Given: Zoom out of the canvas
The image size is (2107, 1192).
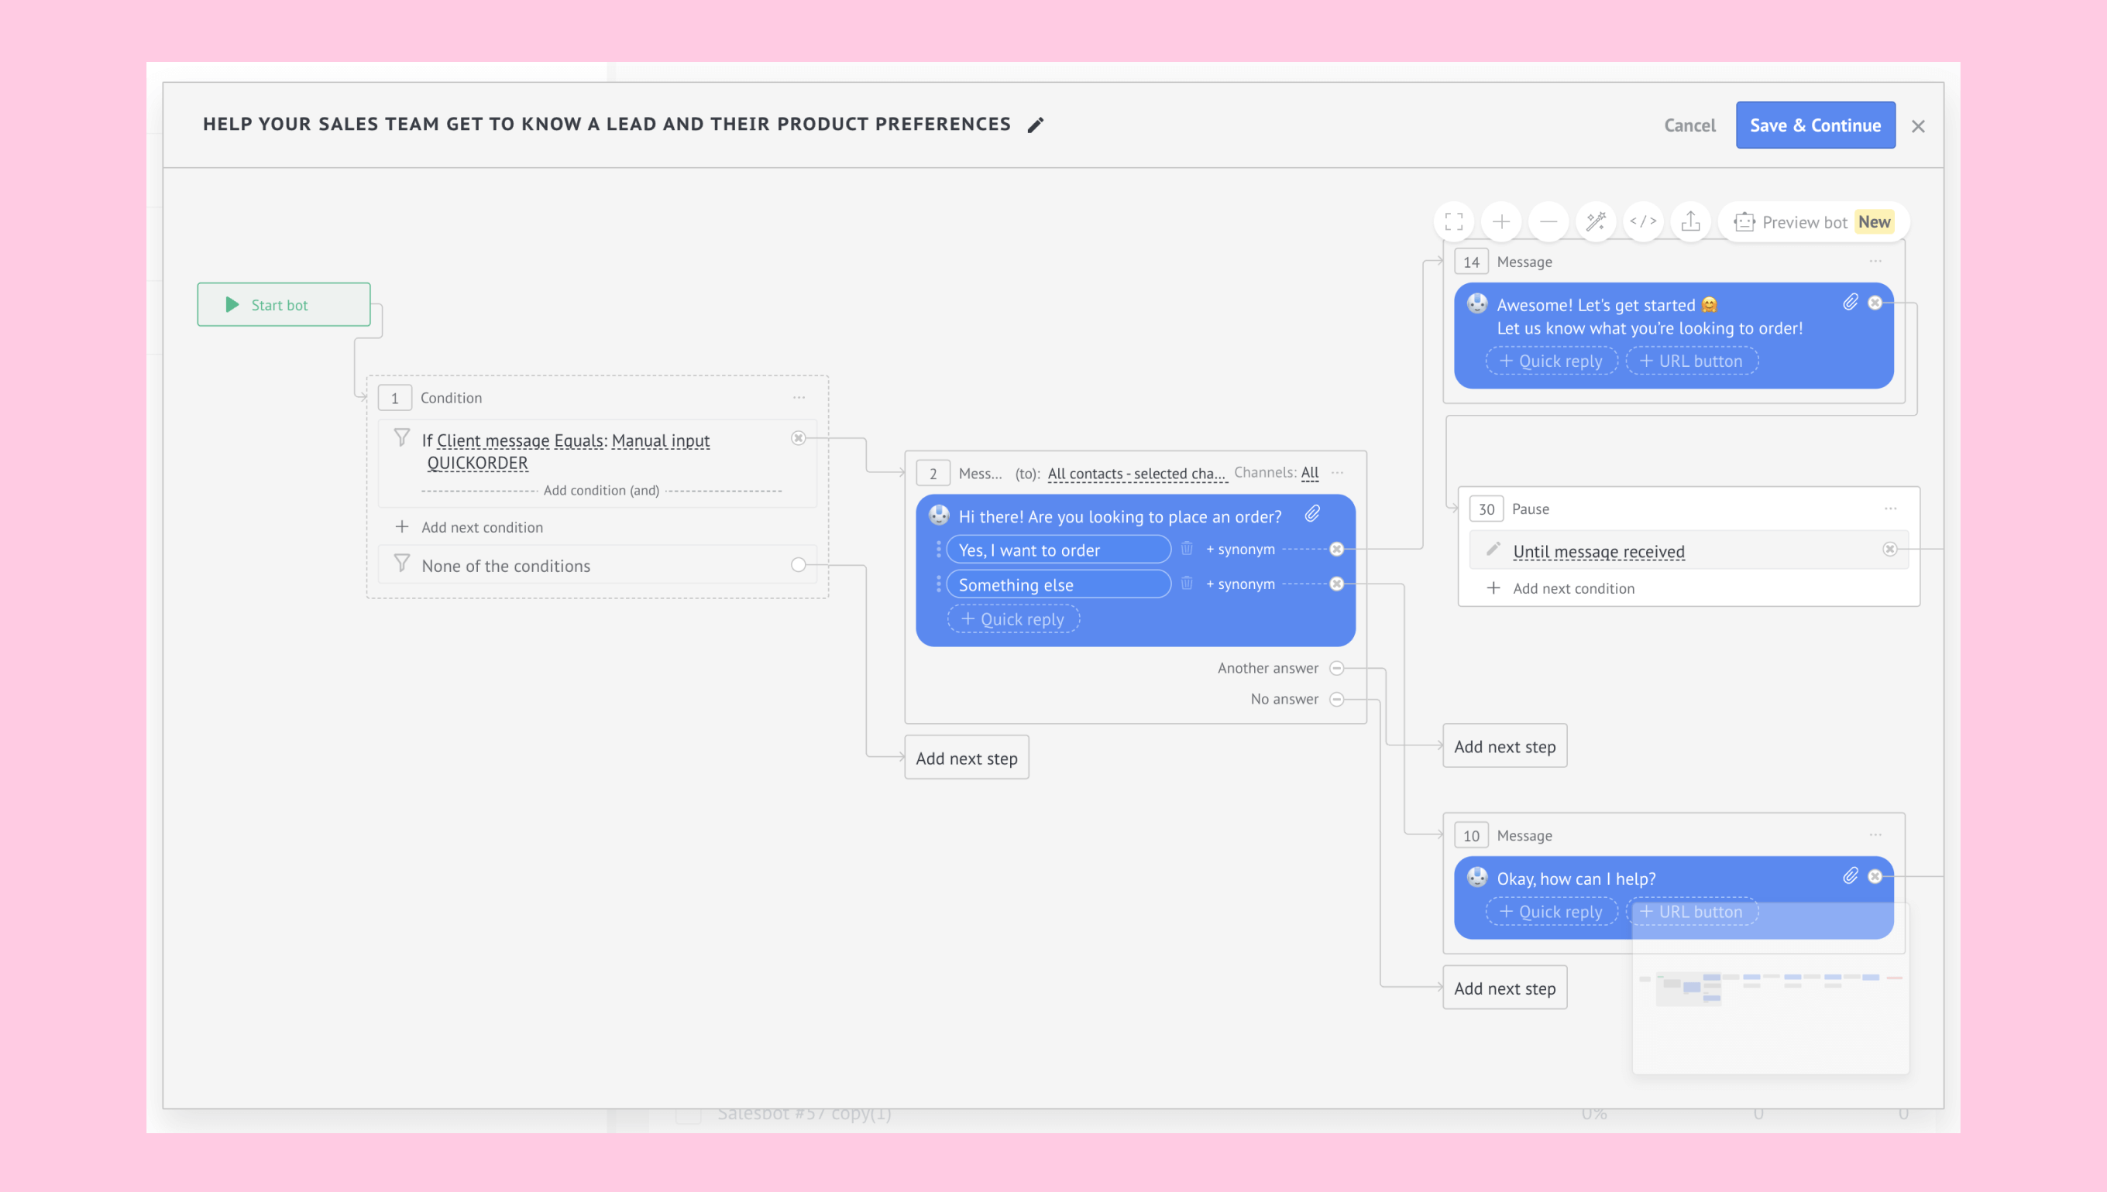Looking at the screenshot, I should [1548, 222].
